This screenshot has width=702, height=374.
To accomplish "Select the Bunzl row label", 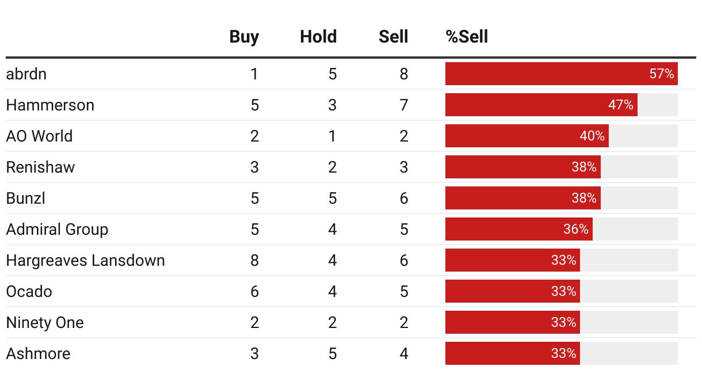I will 26,198.
